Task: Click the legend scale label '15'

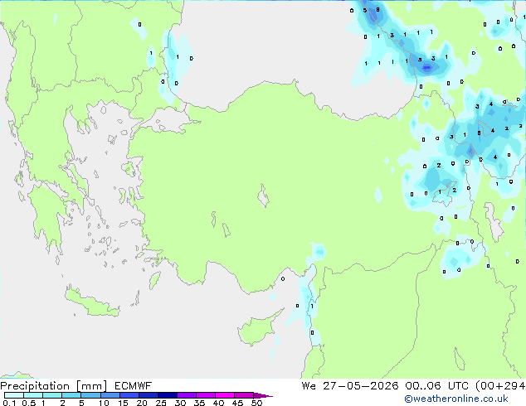Action: [x=123, y=403]
